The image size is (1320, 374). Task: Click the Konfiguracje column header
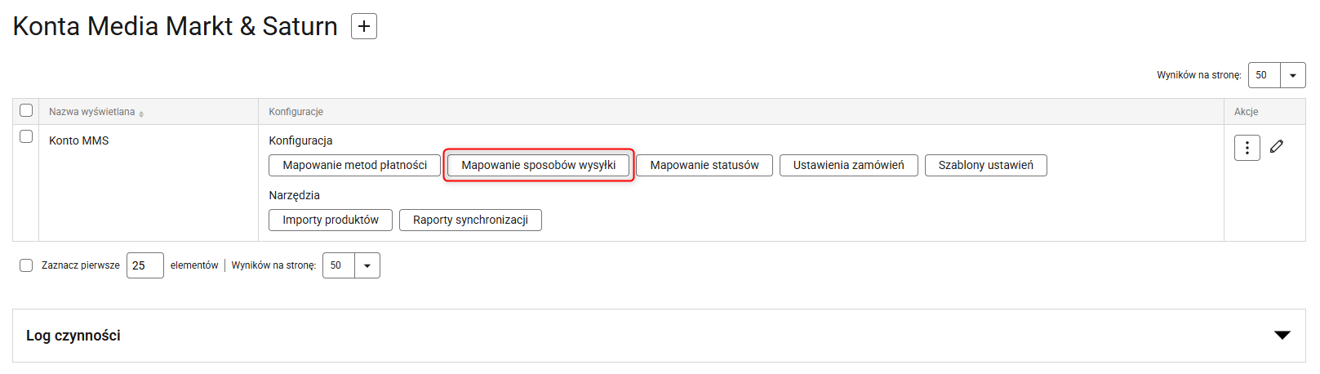pyautogui.click(x=296, y=112)
